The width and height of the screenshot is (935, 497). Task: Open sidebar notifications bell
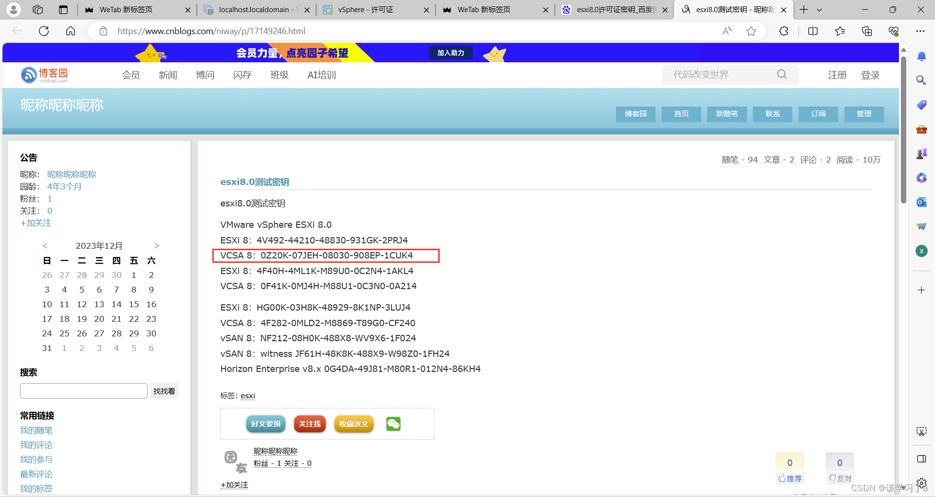pyautogui.click(x=921, y=56)
